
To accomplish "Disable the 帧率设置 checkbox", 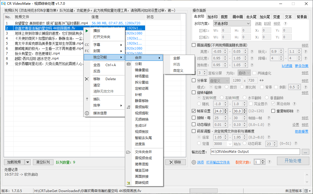I will (193, 111).
